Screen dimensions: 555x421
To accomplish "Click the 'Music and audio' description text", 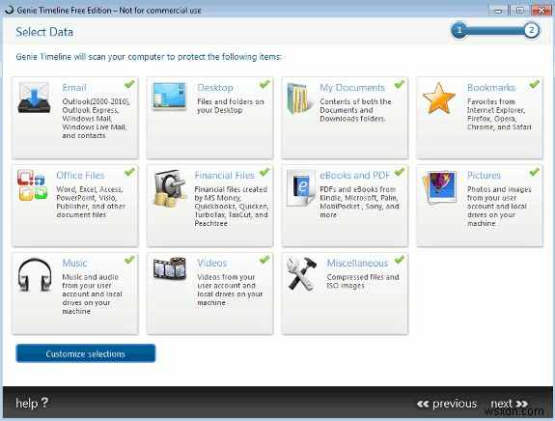I will click(x=92, y=294).
